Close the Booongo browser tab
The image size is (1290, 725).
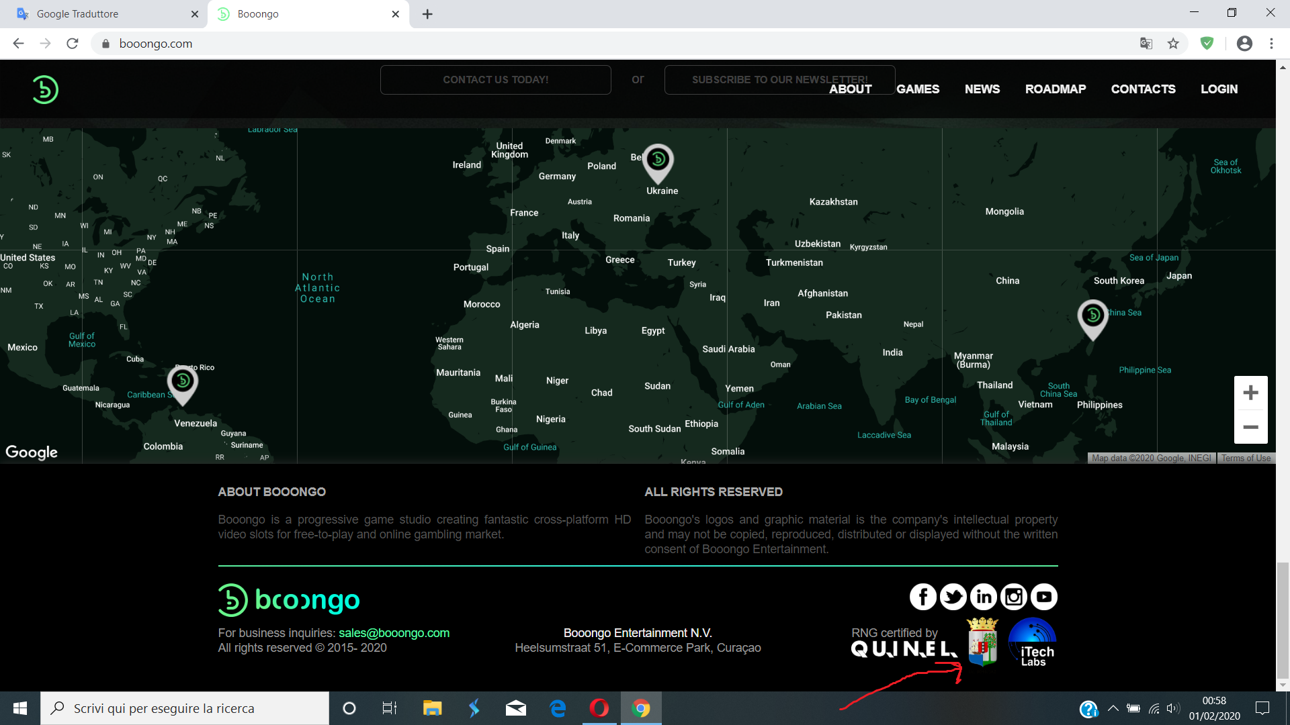pos(396,14)
